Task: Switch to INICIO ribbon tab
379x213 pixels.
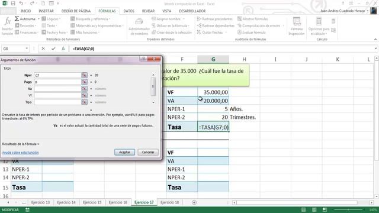Action: (x=26, y=11)
